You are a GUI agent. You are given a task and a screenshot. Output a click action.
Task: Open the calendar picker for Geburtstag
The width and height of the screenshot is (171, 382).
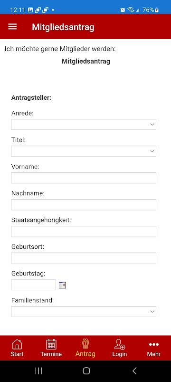pyautogui.click(x=63, y=285)
